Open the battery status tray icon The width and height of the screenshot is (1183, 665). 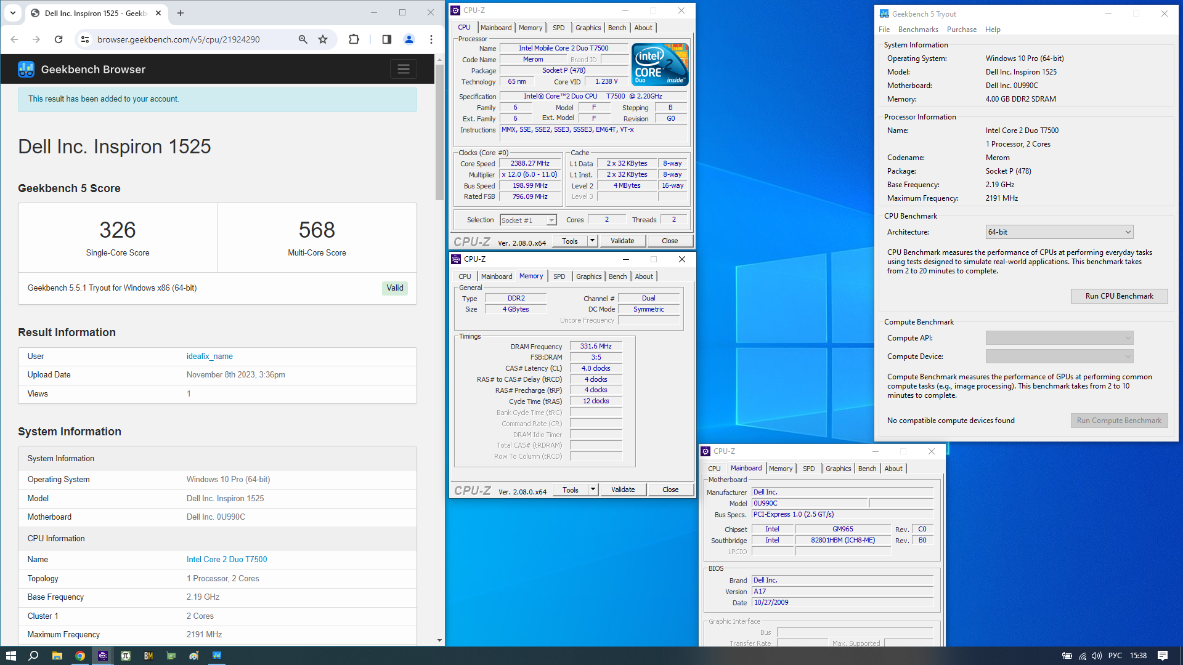1067,656
